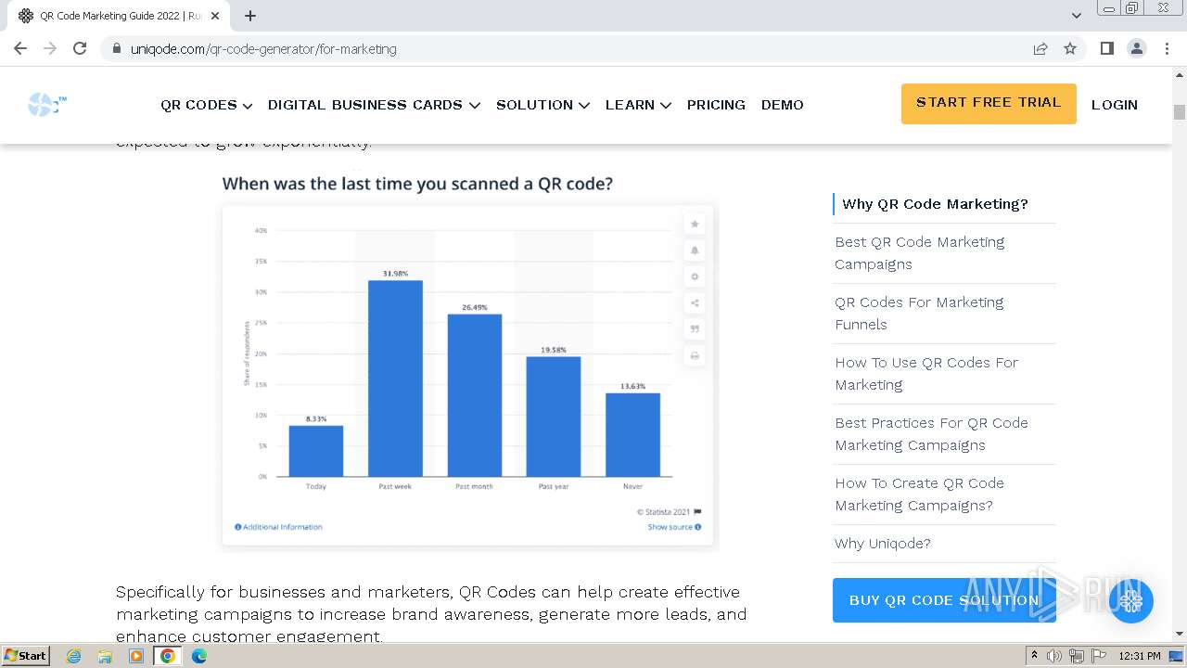Click the site lock icon in address bar
Screen dimensions: 1187x668
tap(116, 48)
